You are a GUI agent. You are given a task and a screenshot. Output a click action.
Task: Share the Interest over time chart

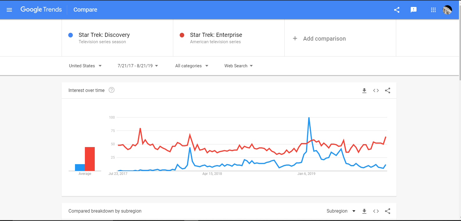[x=387, y=90]
